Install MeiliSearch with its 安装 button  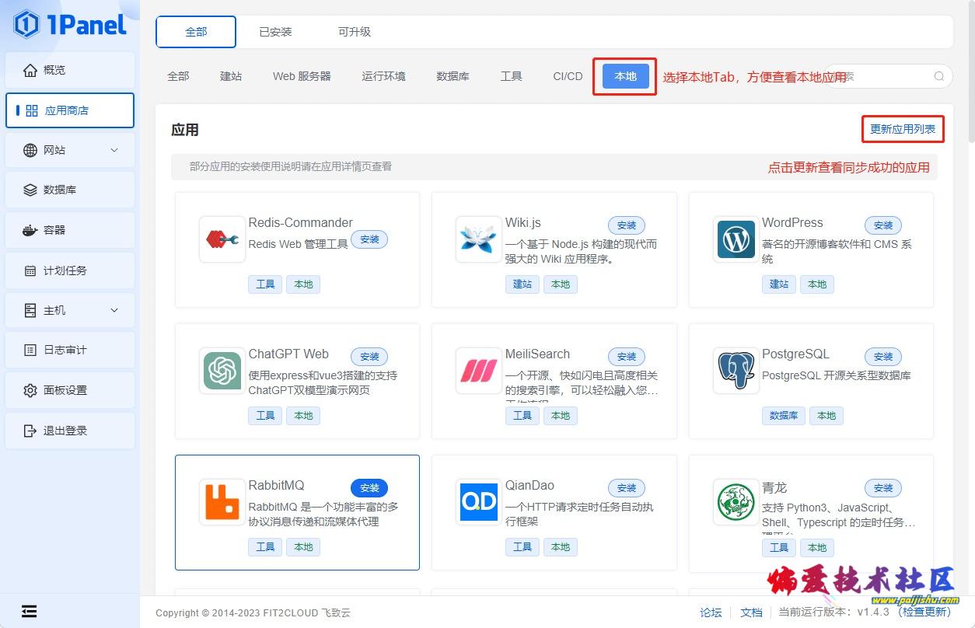627,357
